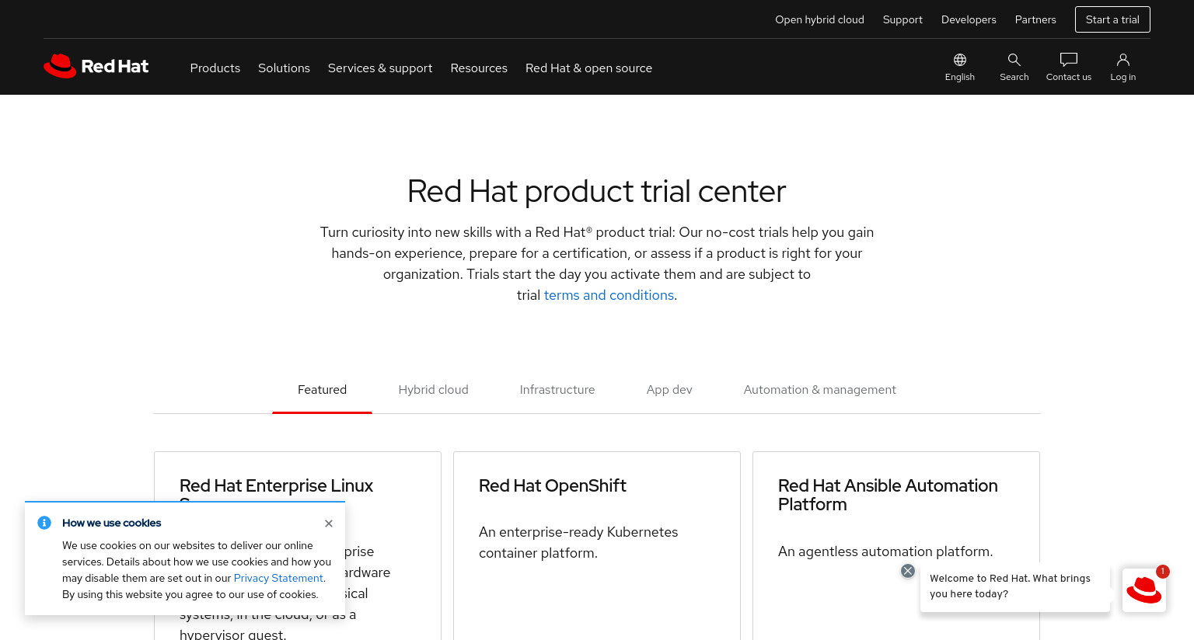Open the Search icon in header

[1014, 68]
